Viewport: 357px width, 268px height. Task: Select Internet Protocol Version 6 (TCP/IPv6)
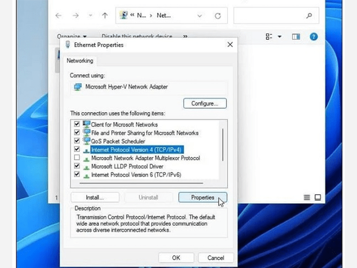(x=136, y=175)
